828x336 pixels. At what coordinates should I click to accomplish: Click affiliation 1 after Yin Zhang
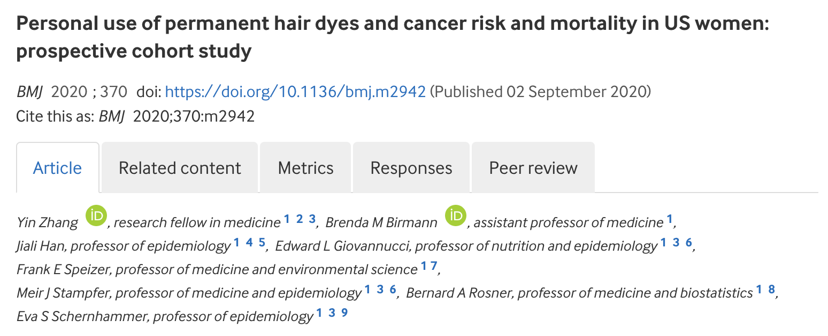point(287,219)
